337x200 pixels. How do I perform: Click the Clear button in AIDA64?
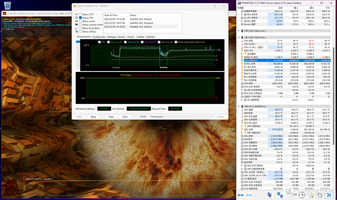(x=111, y=117)
